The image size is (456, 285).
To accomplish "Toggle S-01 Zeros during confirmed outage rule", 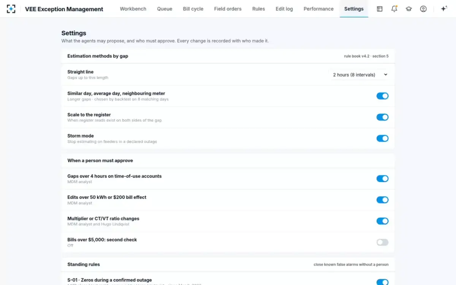I will 382,282.
